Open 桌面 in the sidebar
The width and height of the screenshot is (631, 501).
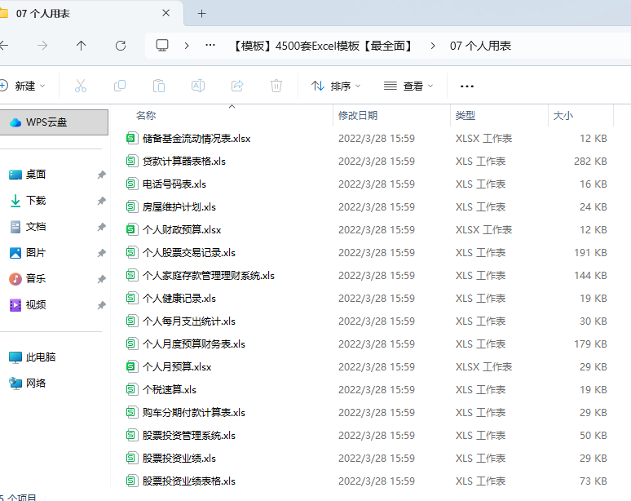click(36, 175)
